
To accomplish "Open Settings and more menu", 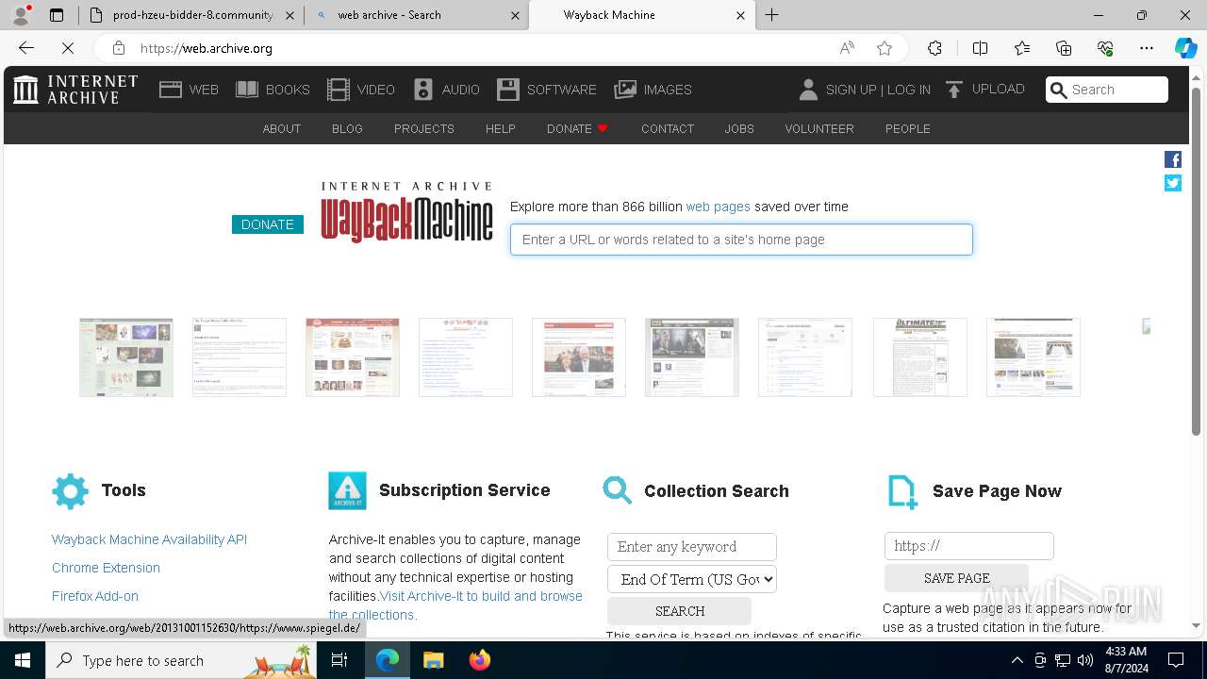I will [x=1147, y=48].
